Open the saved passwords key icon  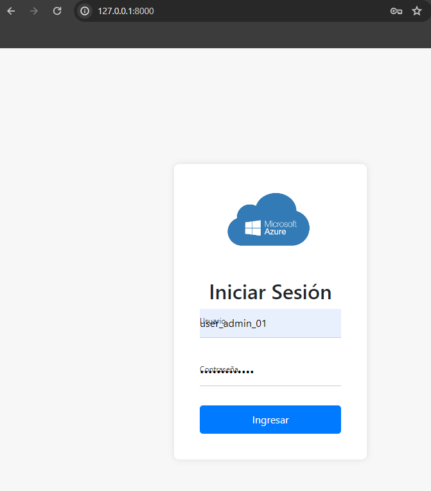pos(396,12)
